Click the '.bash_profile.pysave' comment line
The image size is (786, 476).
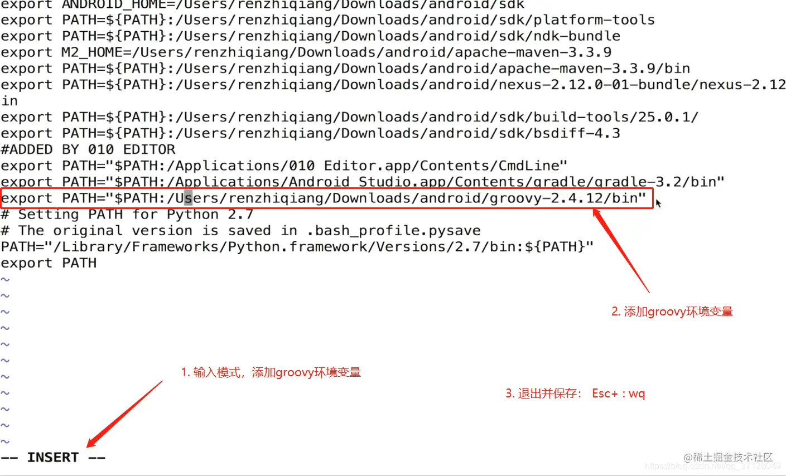240,231
